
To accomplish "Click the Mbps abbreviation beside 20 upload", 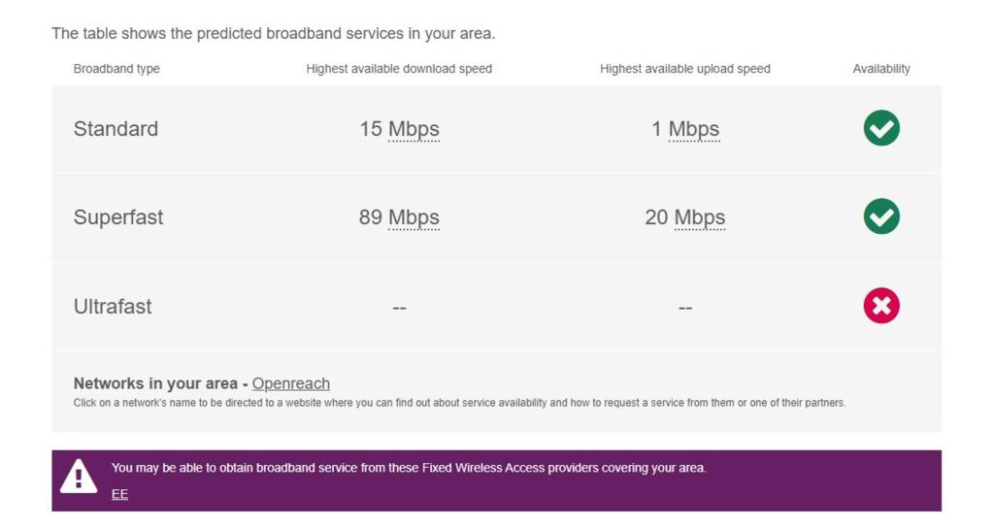I will point(700,217).
